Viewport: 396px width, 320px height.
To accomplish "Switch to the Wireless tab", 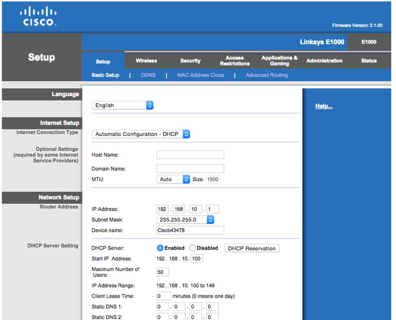I will coord(146,61).
